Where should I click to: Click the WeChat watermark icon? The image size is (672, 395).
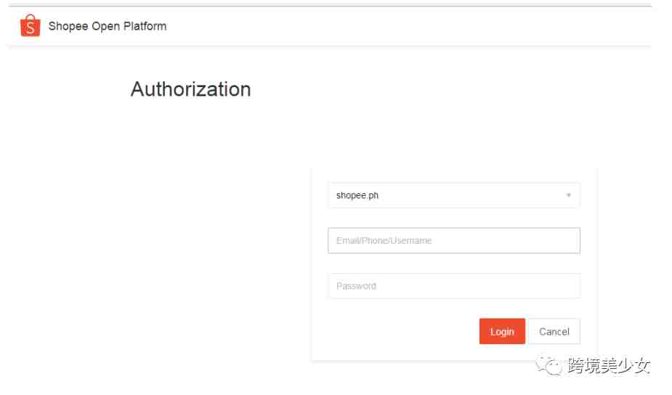pos(548,365)
